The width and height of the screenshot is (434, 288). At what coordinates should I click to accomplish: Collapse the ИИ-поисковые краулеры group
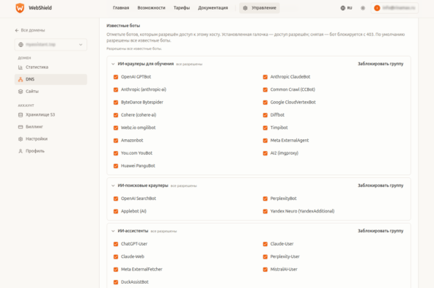click(x=113, y=185)
